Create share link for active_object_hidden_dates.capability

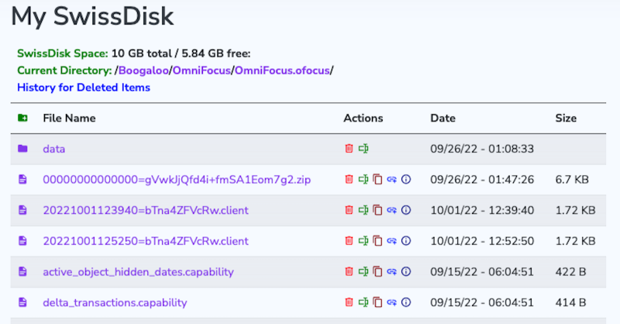[391, 272]
